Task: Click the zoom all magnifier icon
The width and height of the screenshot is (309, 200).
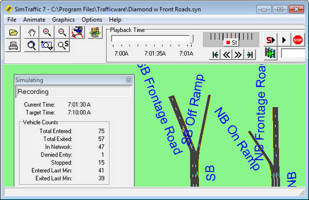Action: tap(32, 45)
